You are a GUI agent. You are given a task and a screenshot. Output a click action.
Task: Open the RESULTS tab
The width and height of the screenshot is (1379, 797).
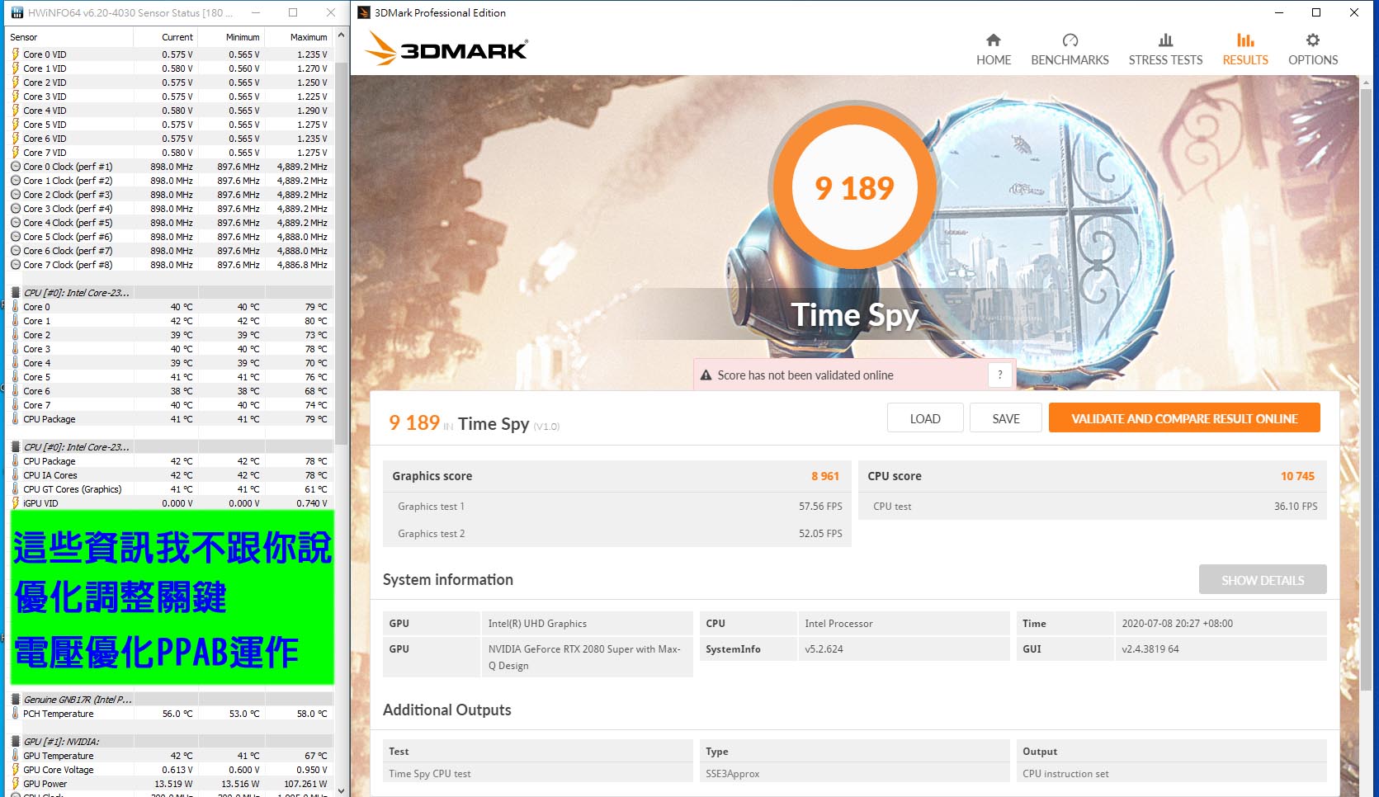coord(1245,50)
